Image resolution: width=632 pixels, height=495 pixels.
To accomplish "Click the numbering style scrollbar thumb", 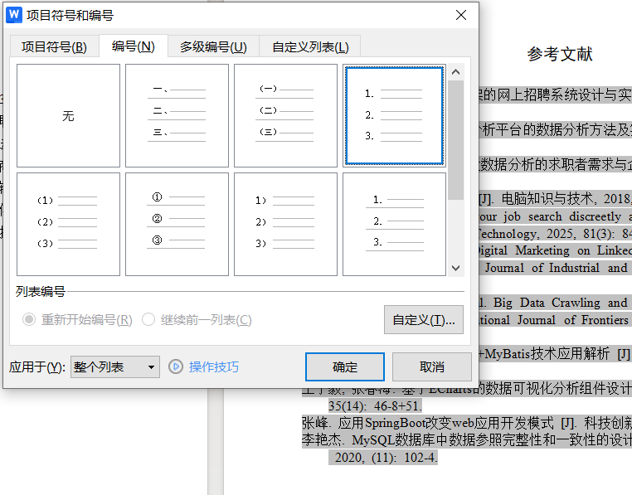I will pos(456,140).
